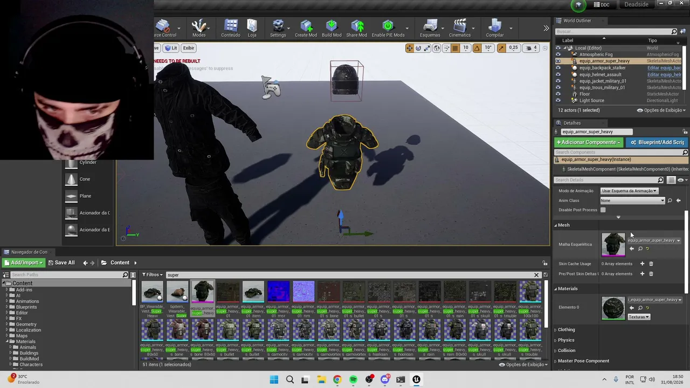Empty the Pre/Post Skin Deltas array
Image resolution: width=690 pixels, height=388 pixels.
click(x=651, y=274)
